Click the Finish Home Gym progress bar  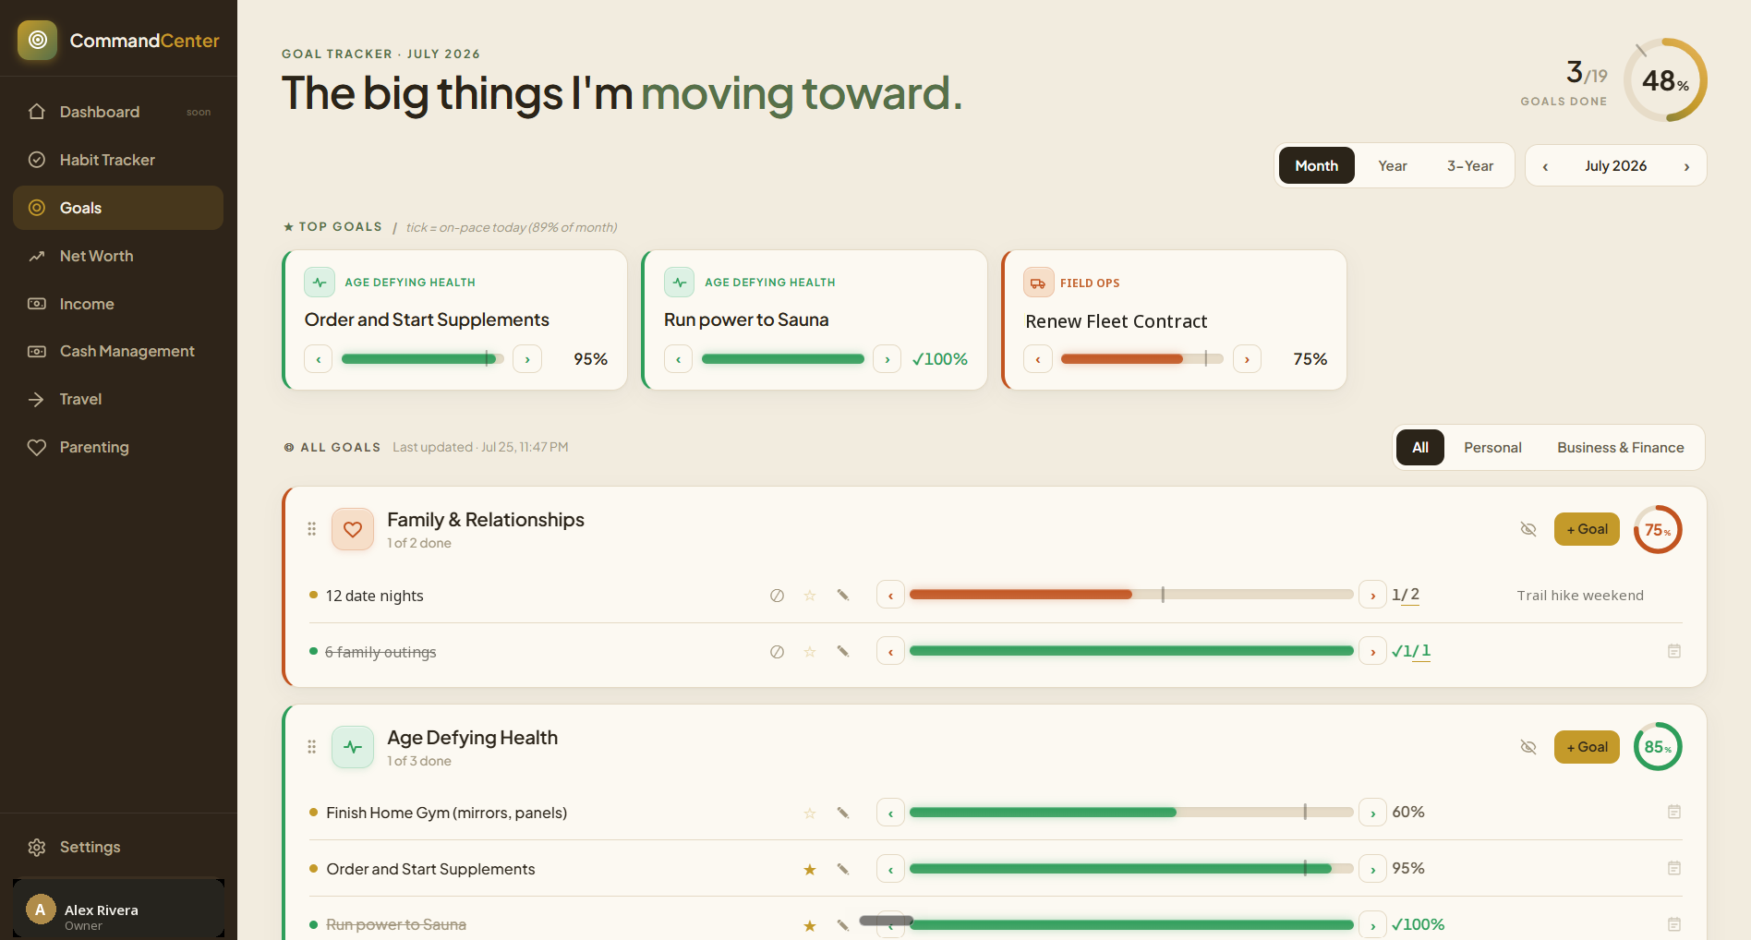(x=1131, y=813)
